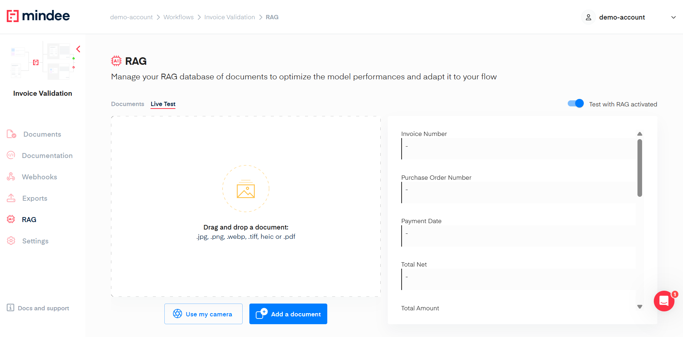This screenshot has width=683, height=337.
Task: Go to Workflows breadcrumb link
Action: point(178,17)
